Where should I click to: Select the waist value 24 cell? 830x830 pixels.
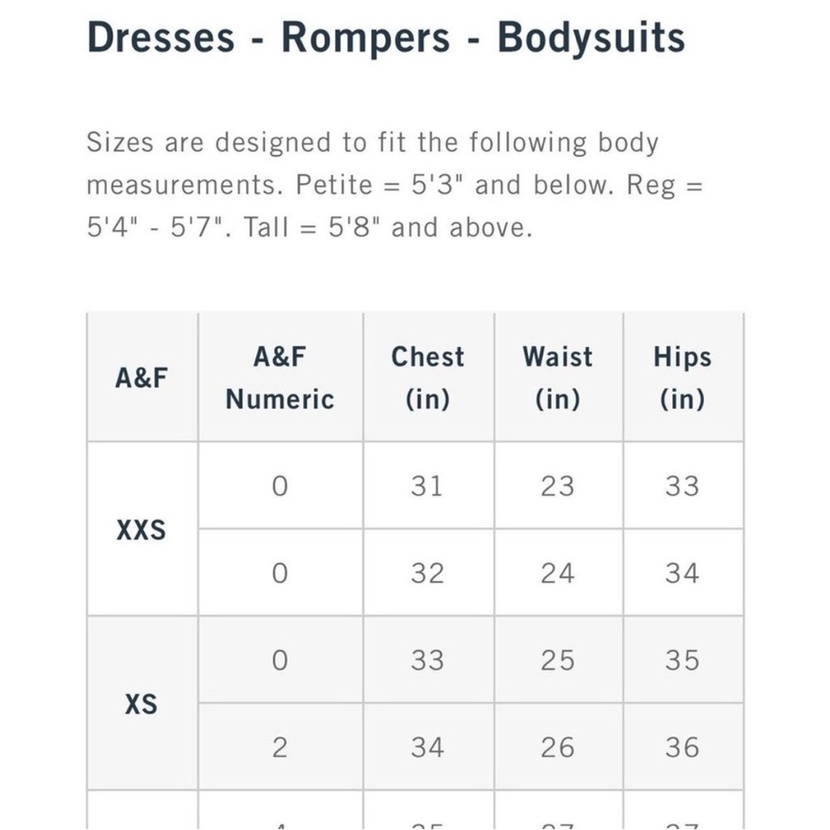[557, 574]
